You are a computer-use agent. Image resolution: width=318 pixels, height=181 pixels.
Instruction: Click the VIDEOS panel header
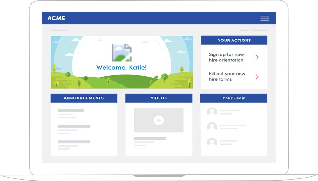tap(159, 98)
